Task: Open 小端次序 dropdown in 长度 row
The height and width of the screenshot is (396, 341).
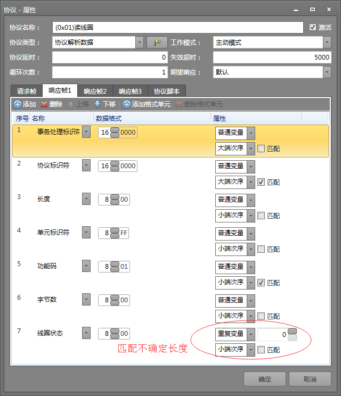Action: click(251, 216)
